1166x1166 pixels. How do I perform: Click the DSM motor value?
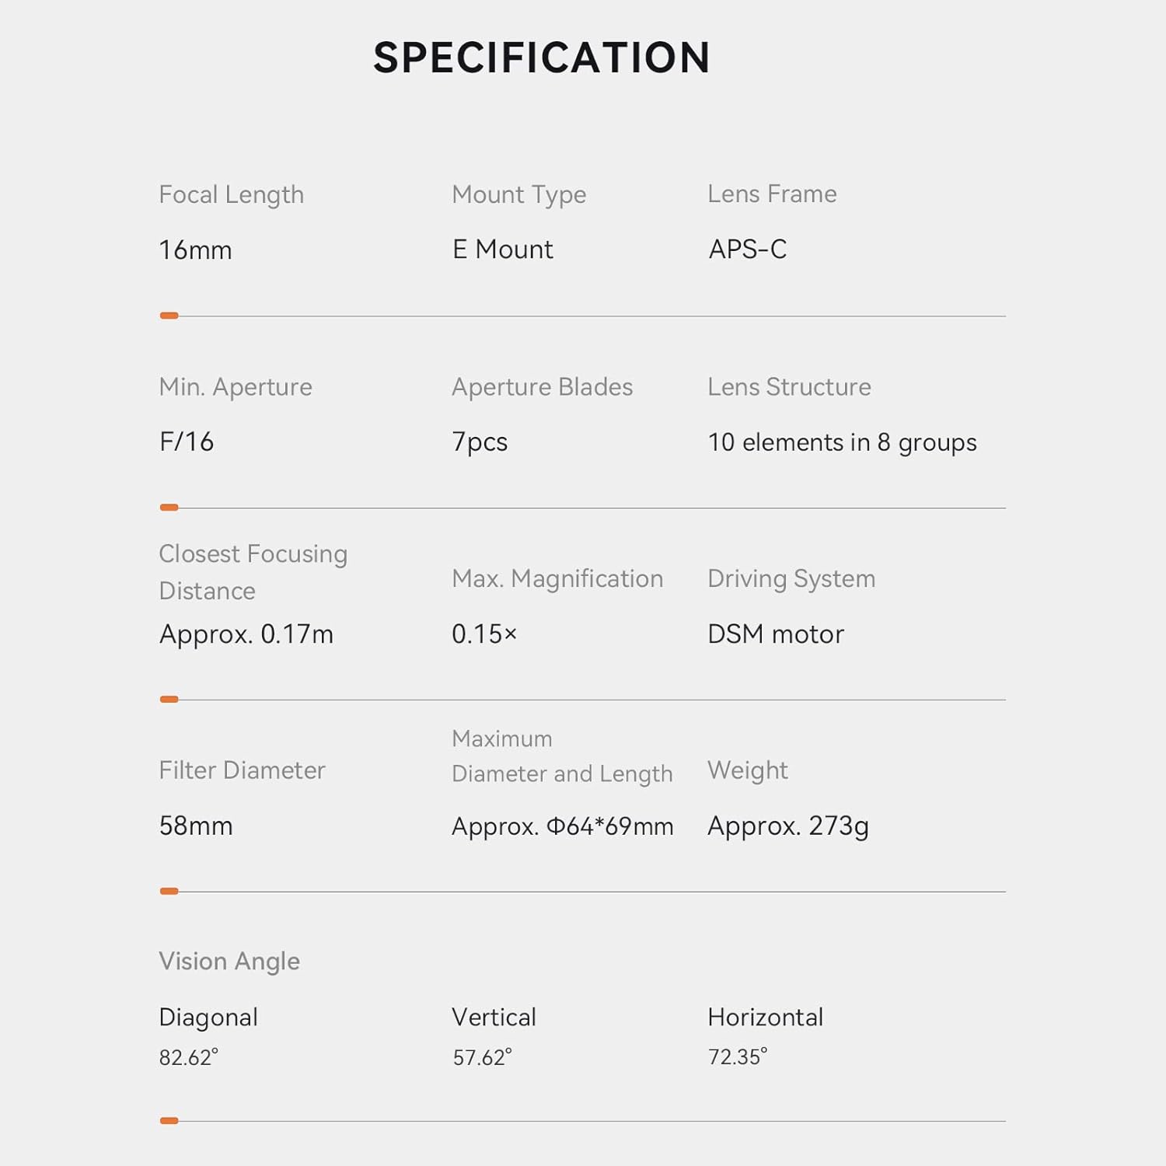(x=775, y=634)
